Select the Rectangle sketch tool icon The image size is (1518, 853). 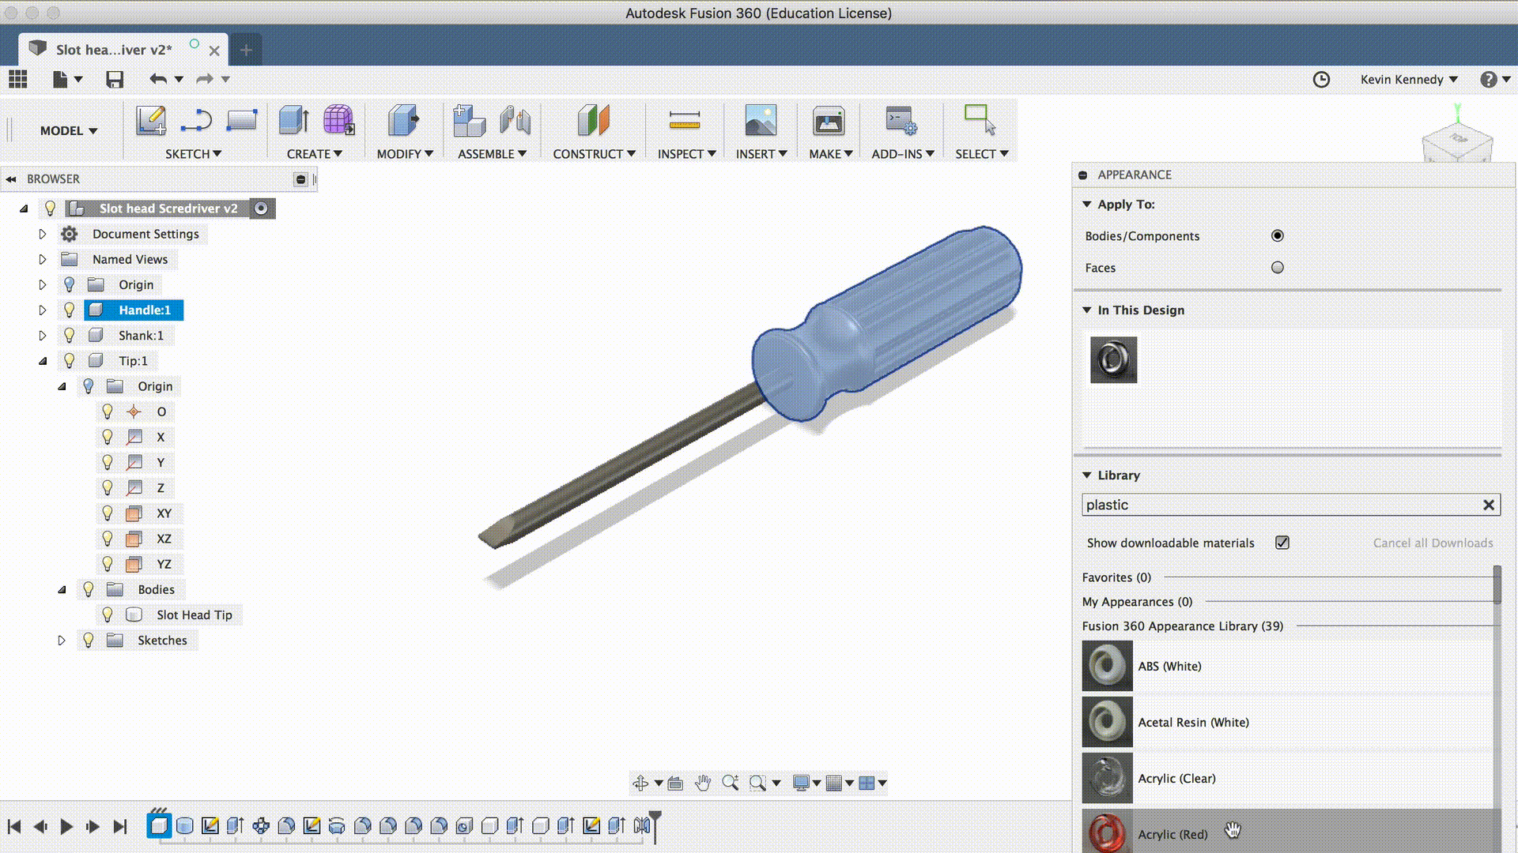click(x=242, y=121)
